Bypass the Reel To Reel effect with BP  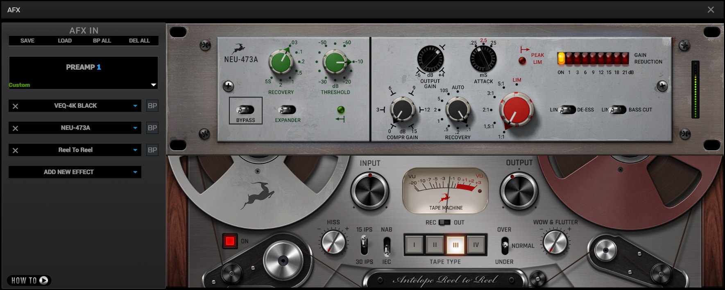click(x=152, y=150)
